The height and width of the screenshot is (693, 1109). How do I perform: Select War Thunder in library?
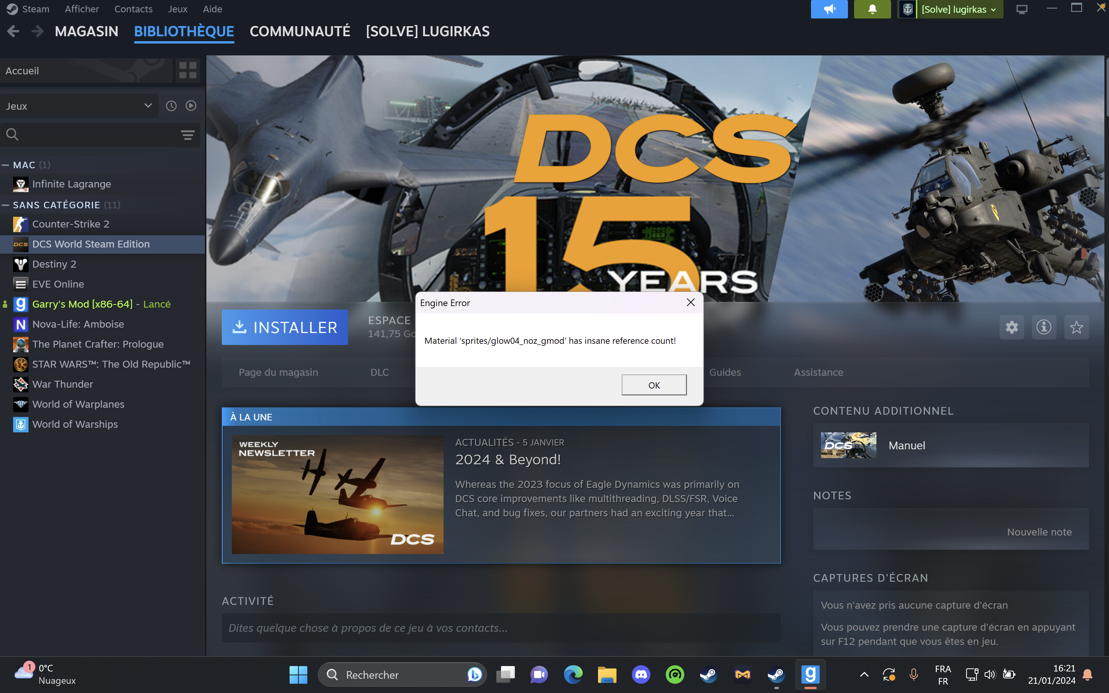click(103, 385)
